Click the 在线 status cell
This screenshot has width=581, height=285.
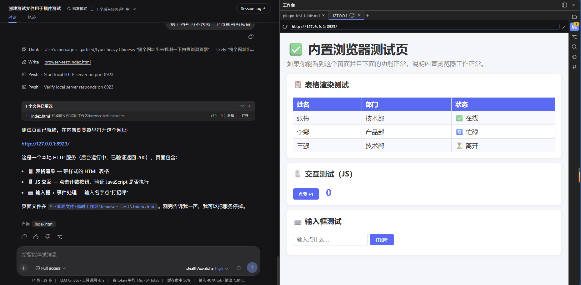click(503, 118)
